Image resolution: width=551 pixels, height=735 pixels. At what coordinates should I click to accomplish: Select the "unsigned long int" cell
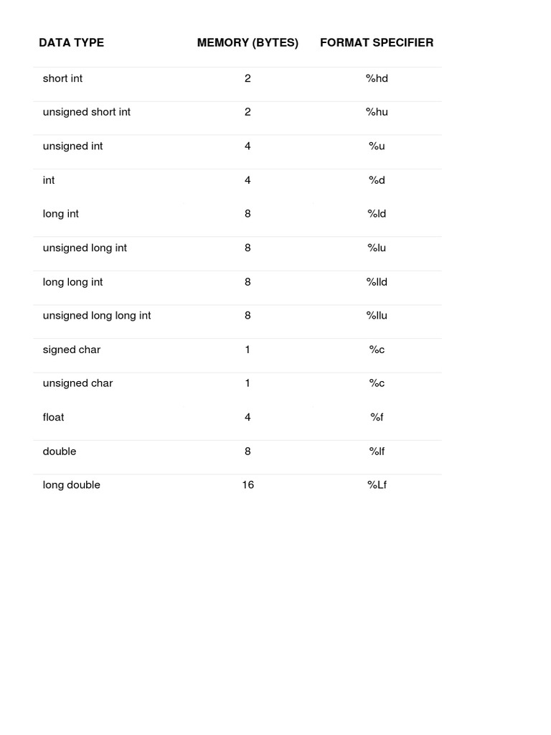click(85, 248)
